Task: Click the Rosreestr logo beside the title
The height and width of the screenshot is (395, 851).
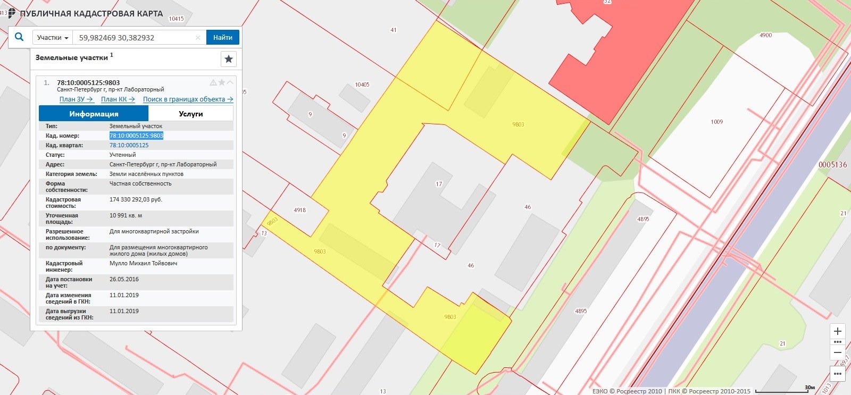Action: tap(11, 13)
